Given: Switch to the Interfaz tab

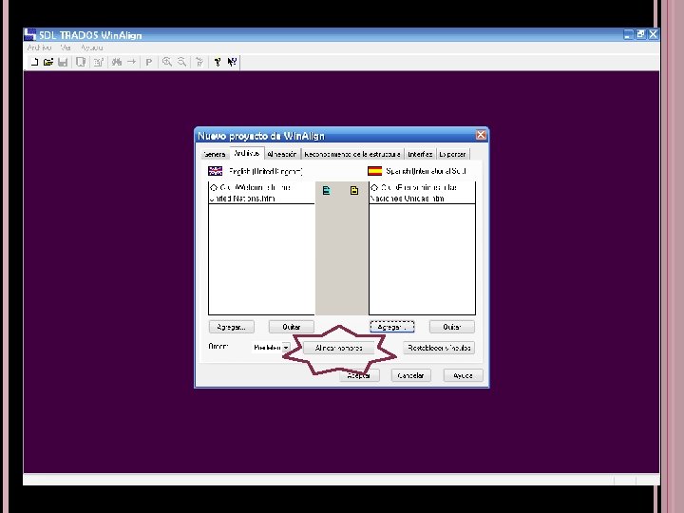Looking at the screenshot, I should (420, 154).
